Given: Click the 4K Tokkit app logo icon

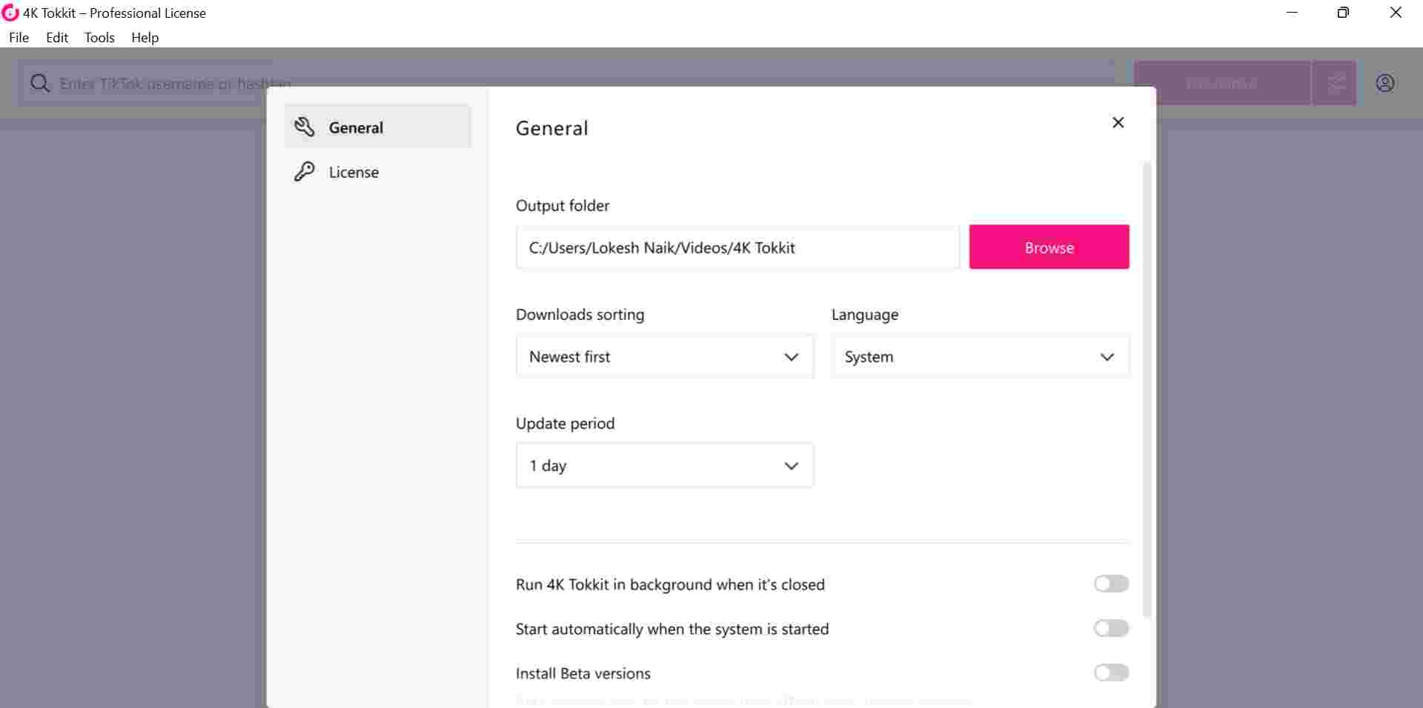Looking at the screenshot, I should 10,13.
